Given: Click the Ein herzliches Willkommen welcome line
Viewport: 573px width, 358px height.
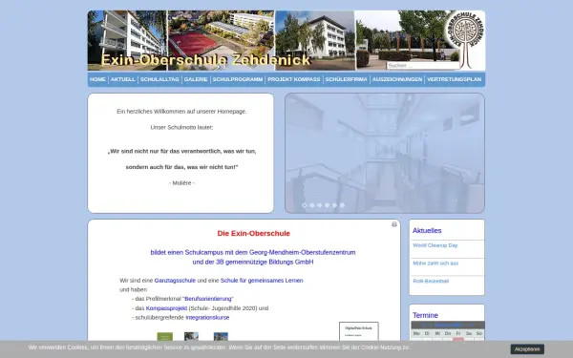Looking at the screenshot, I should point(181,112).
